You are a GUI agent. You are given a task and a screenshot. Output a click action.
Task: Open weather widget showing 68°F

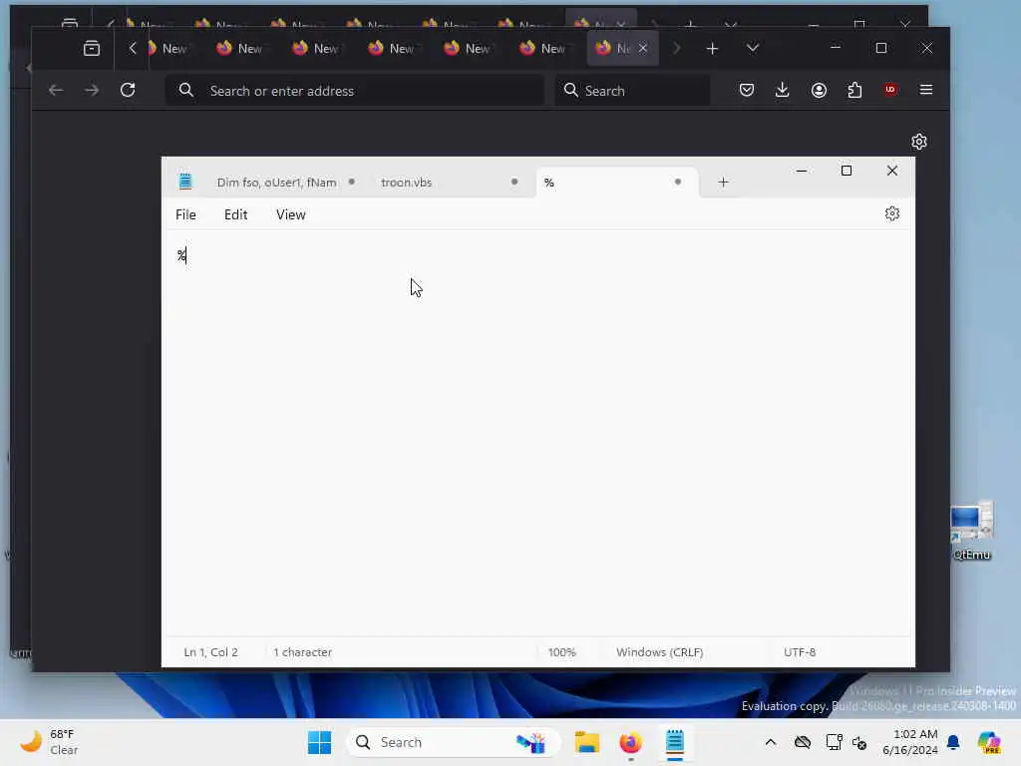coord(49,742)
